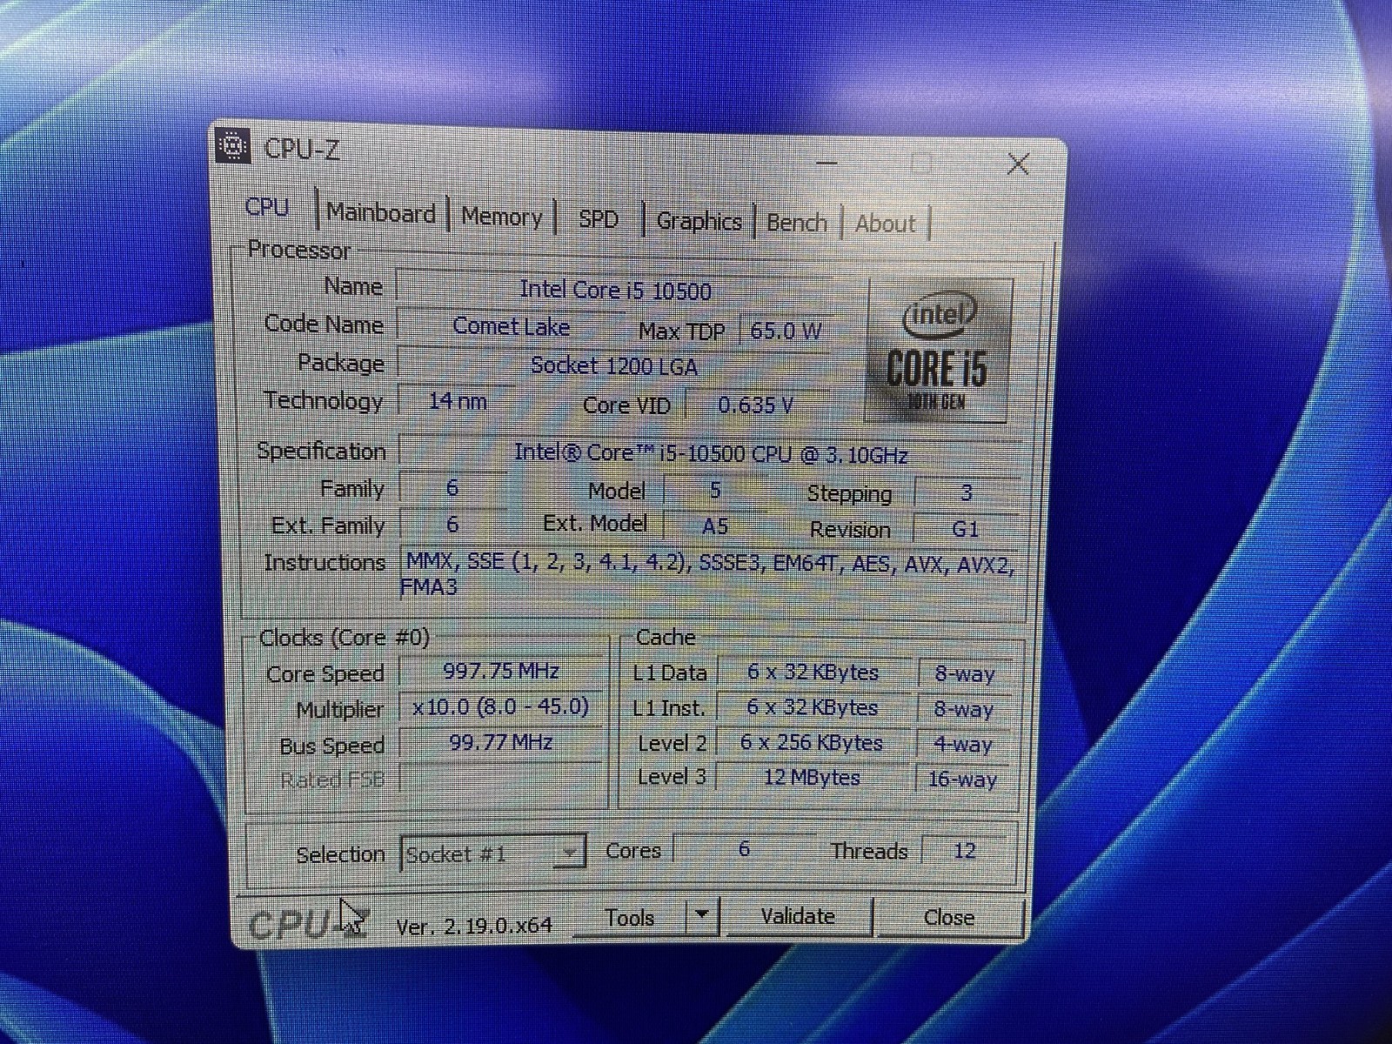Click the Ext. Model value A5

714,526
